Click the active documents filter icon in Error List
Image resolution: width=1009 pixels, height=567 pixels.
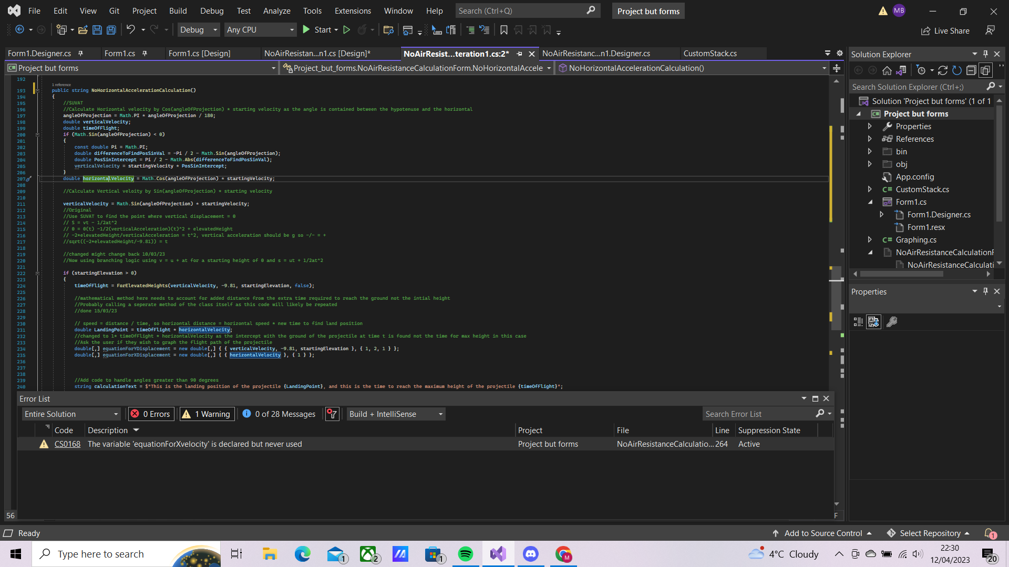tap(332, 414)
